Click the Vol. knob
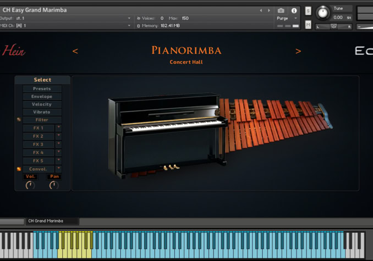 pyautogui.click(x=30, y=185)
